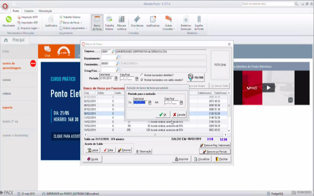This screenshot has height=196, width=314.
Task: Open the calendar for Período Data Inicial
Action: (116, 79)
